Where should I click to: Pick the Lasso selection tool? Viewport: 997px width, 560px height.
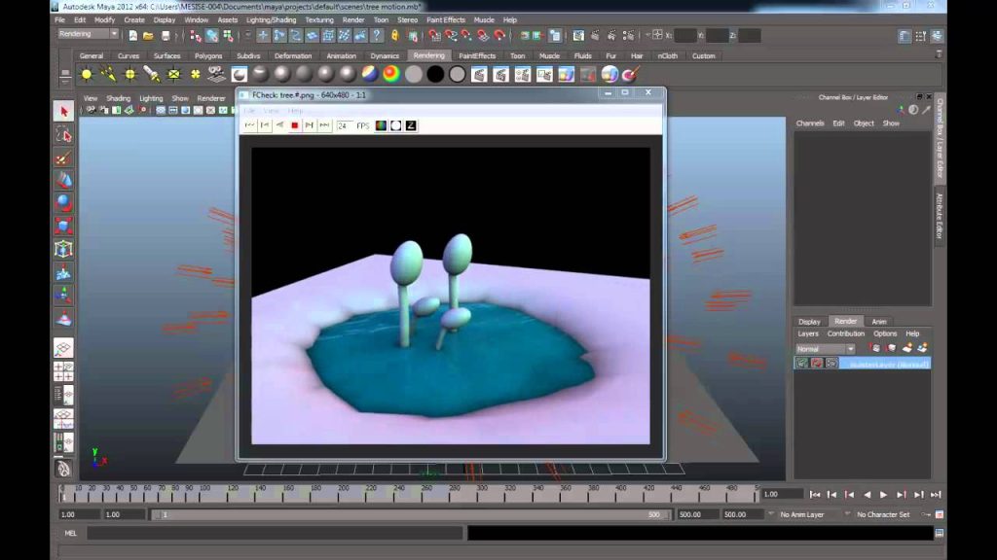(63, 134)
